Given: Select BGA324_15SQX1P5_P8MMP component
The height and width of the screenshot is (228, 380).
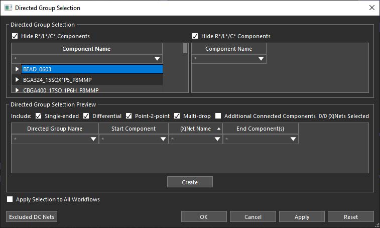Looking at the screenshot, I should pyautogui.click(x=92, y=79).
